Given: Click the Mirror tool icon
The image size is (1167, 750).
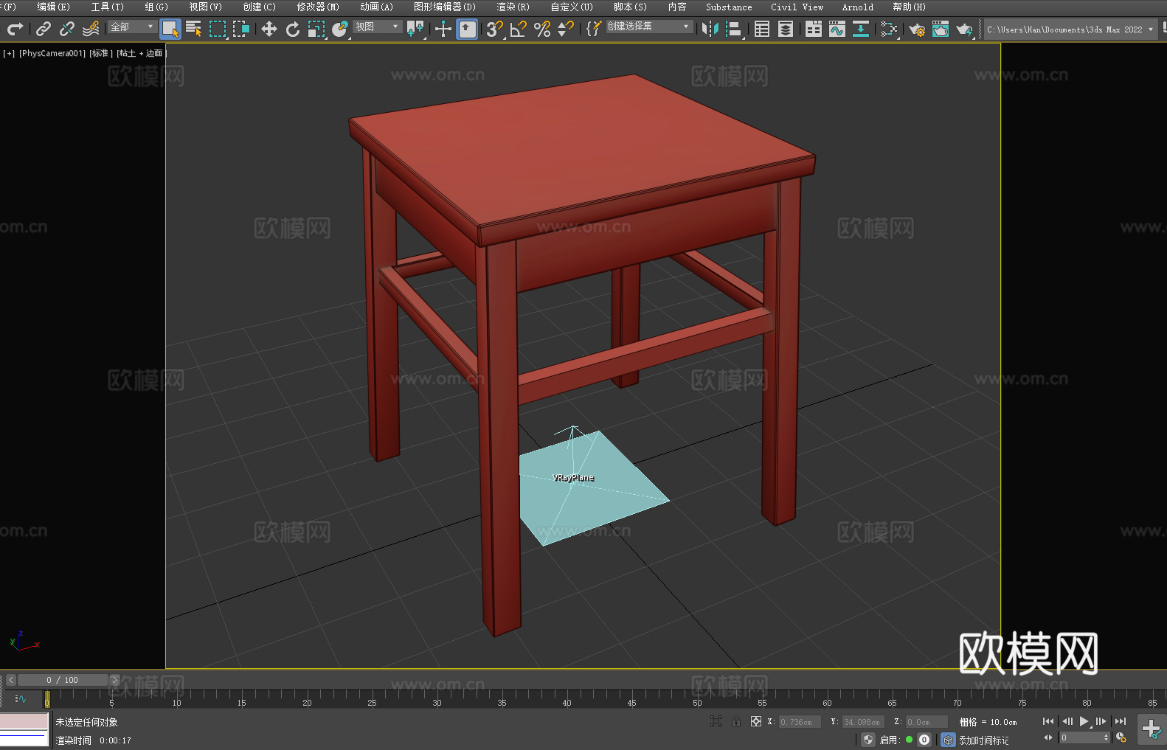Looking at the screenshot, I should [x=710, y=29].
